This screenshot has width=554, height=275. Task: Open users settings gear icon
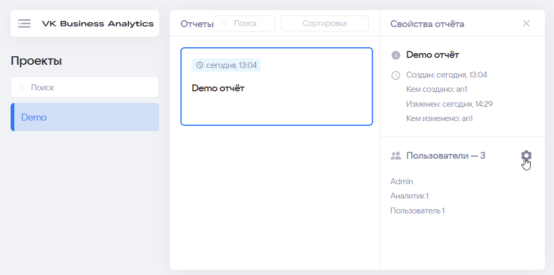coord(526,156)
